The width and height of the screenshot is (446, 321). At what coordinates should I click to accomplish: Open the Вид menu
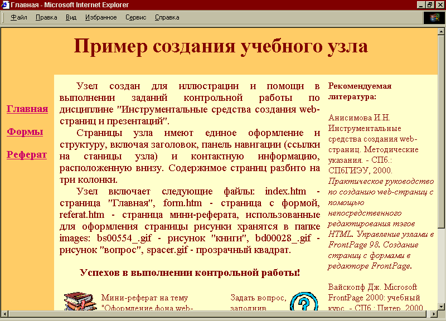[71, 18]
